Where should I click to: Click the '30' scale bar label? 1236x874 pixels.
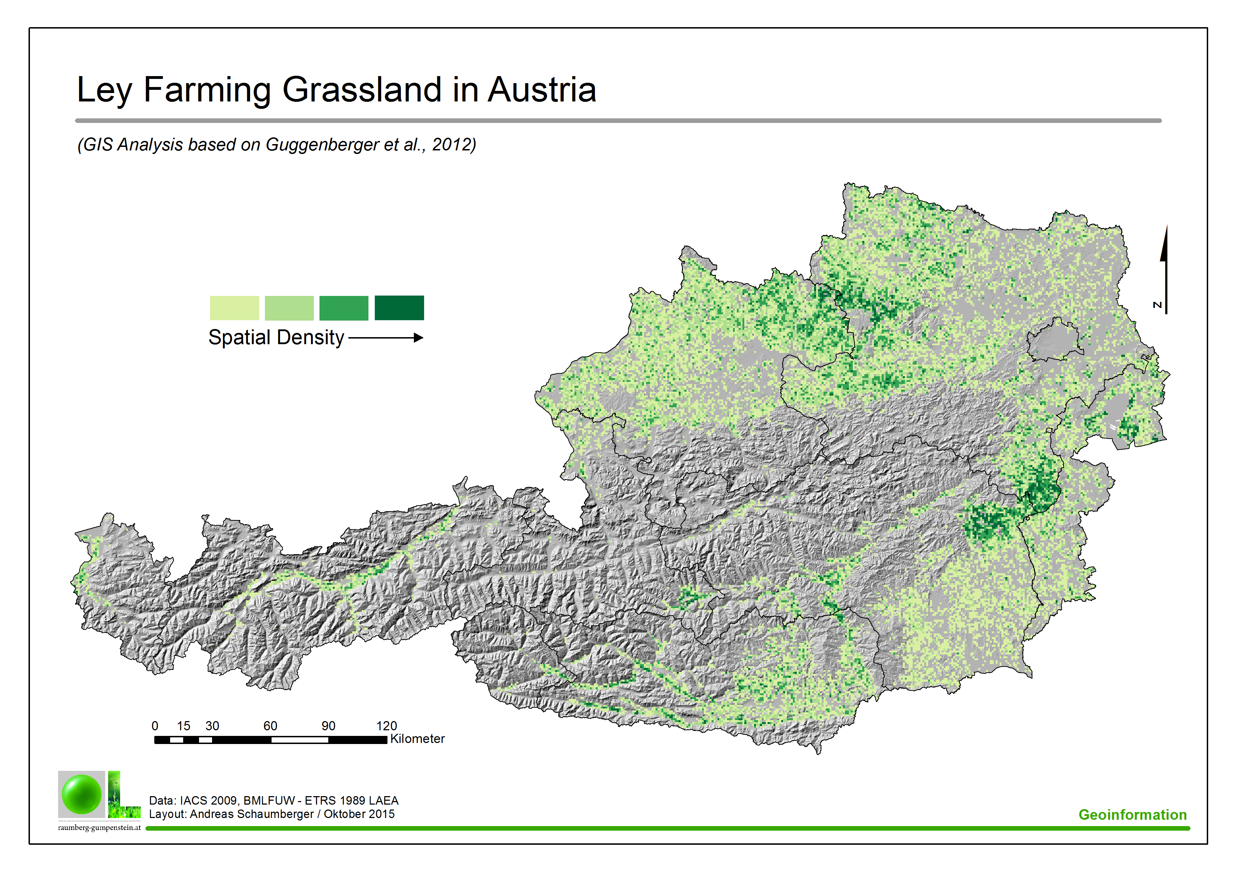pos(212,726)
